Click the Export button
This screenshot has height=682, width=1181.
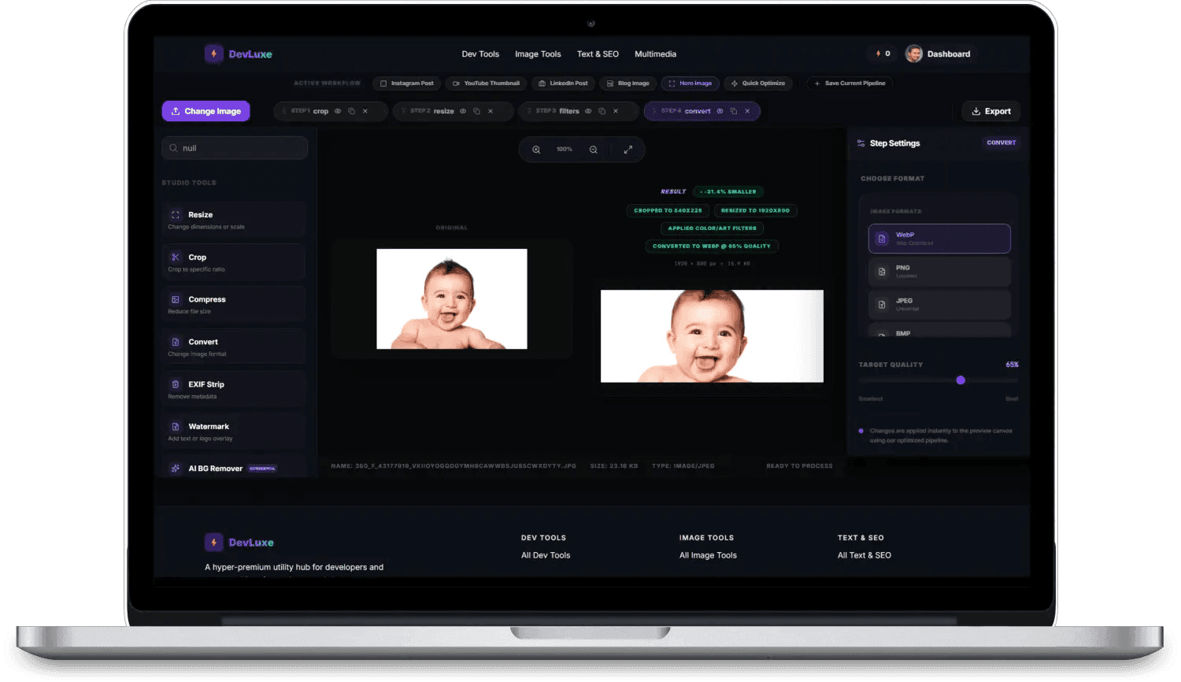pyautogui.click(x=990, y=111)
